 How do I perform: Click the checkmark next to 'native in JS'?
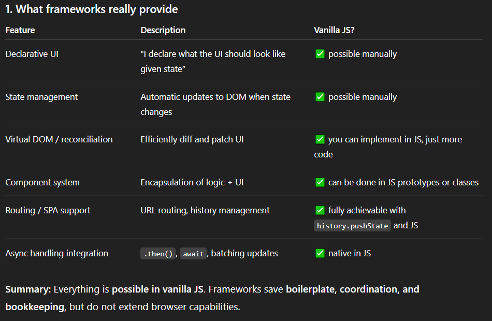320,253
